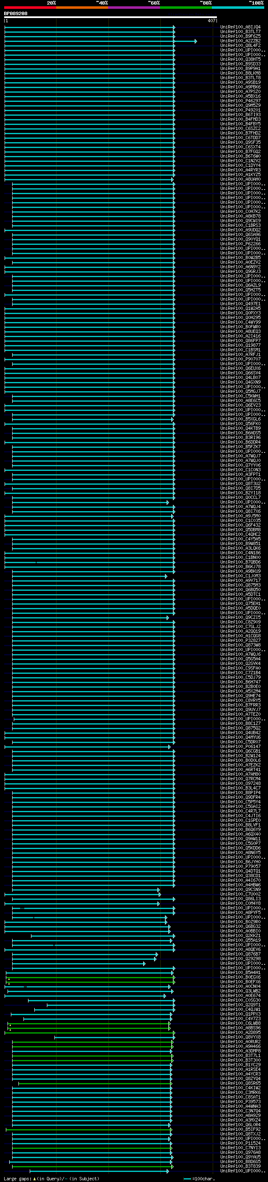268x1182 pixels.
Task: Select hit label UniRef100_C8Z909
Action: [240, 622]
